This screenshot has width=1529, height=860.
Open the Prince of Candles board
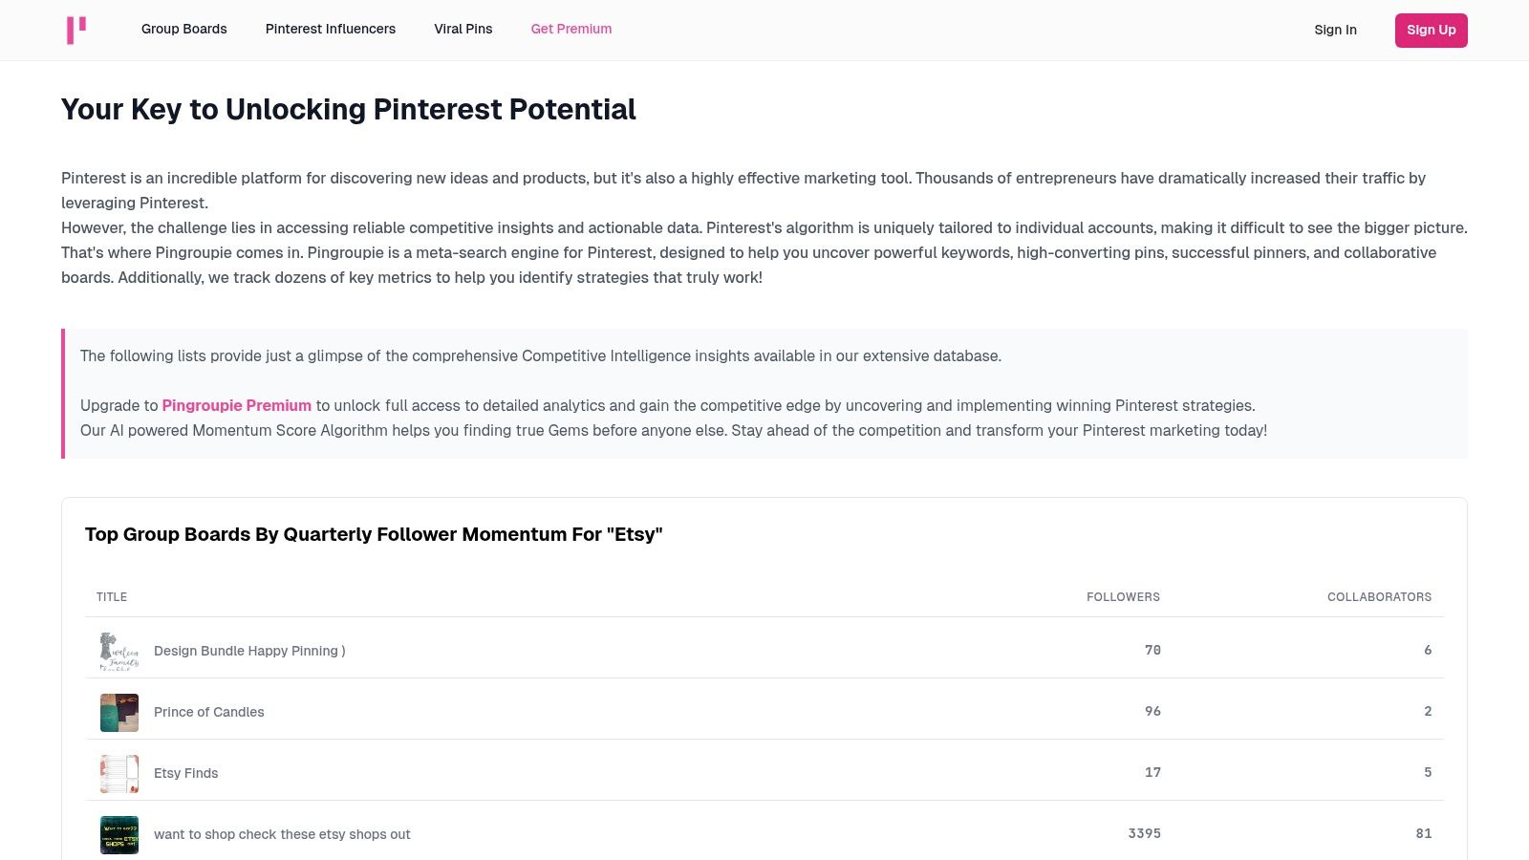(x=209, y=712)
